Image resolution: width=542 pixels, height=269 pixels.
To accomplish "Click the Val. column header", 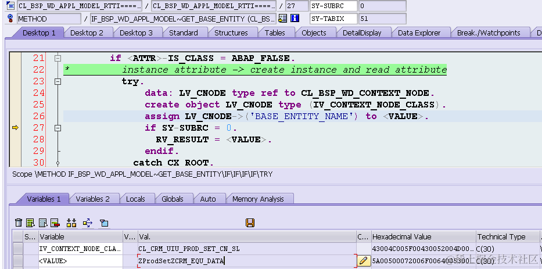I will tap(247, 237).
